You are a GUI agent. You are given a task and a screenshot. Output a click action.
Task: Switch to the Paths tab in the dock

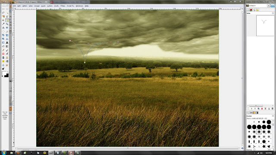pos(254,10)
